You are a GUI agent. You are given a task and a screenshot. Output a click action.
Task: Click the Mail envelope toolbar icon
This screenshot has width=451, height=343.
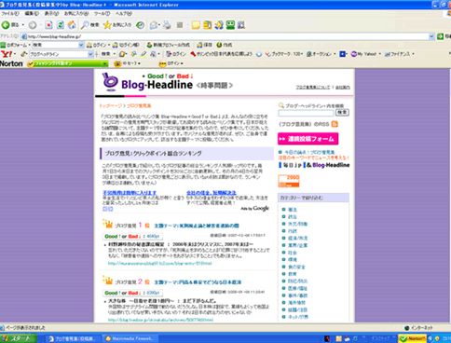[x=154, y=25]
